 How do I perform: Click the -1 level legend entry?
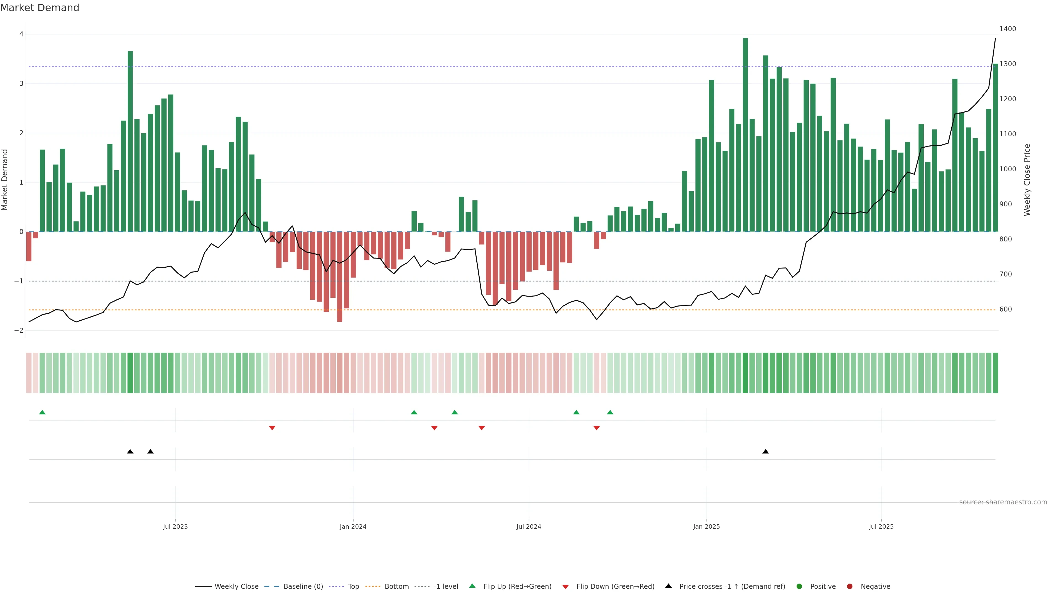click(x=446, y=587)
